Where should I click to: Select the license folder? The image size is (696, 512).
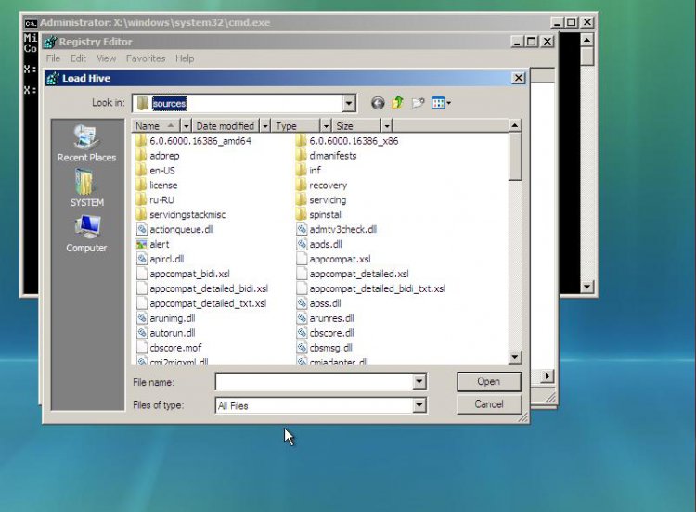[157, 185]
